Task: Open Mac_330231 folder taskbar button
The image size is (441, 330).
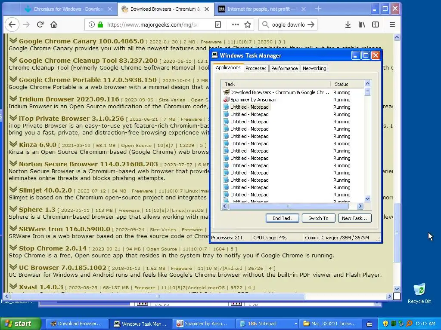Action: tap(330, 324)
